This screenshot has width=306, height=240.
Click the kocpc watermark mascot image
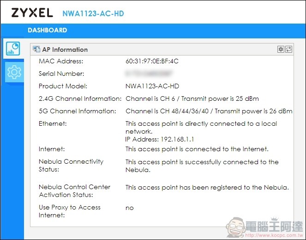(236, 227)
